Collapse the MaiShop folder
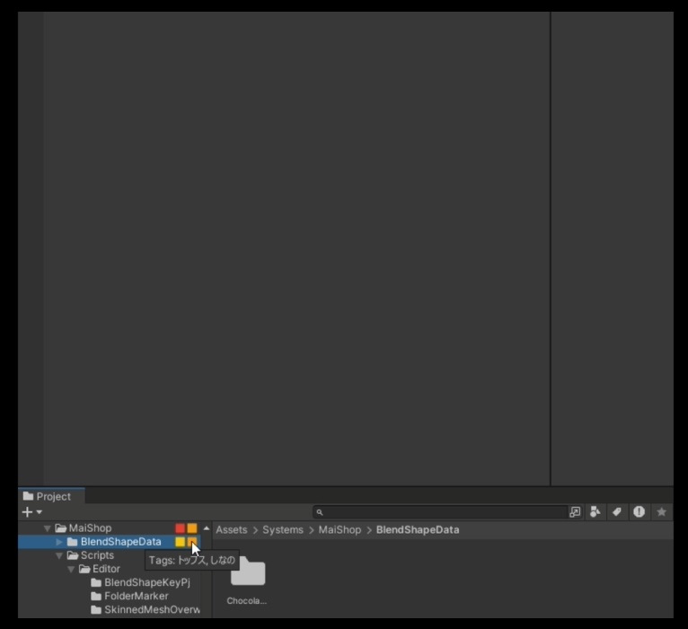This screenshot has height=629, width=688. 47,528
